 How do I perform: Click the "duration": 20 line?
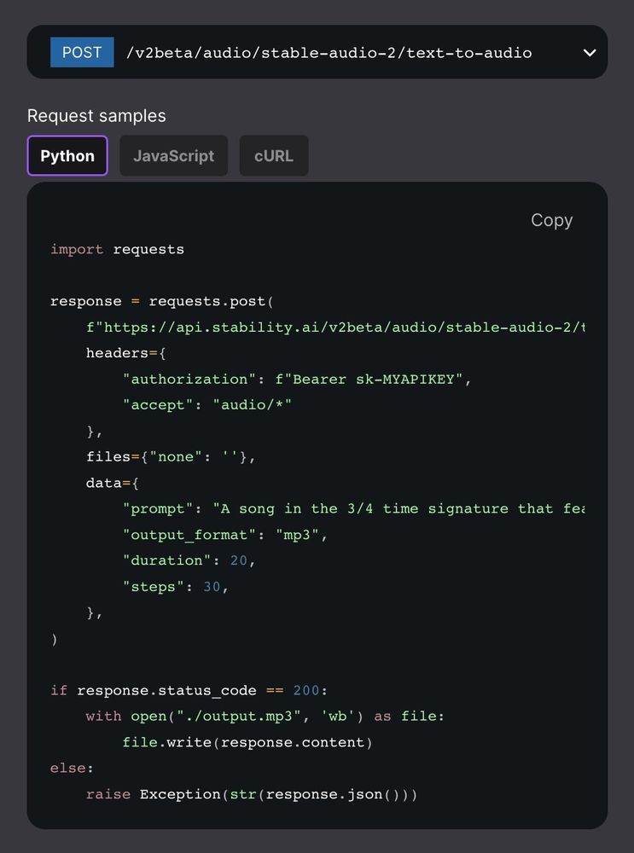click(189, 560)
